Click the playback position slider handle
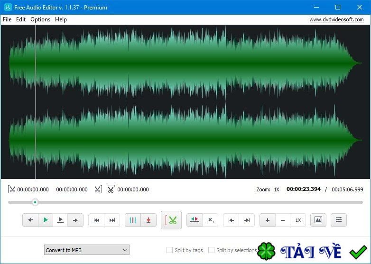 [35, 202]
